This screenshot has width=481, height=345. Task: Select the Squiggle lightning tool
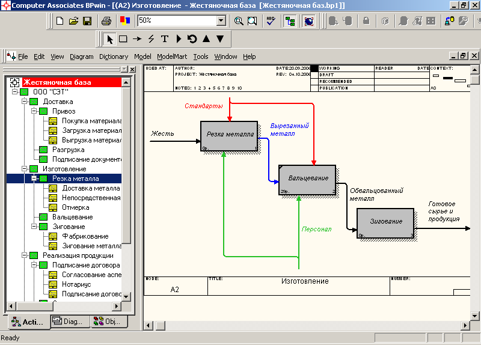pyautogui.click(x=151, y=39)
